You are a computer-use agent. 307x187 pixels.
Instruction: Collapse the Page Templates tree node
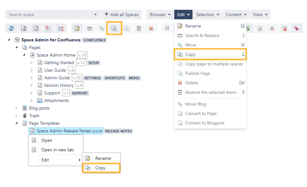(x=17, y=124)
